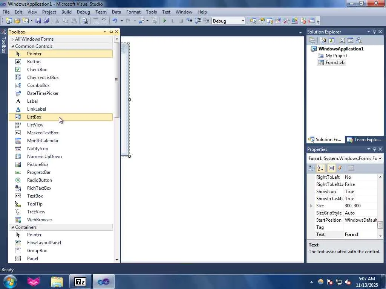Viewport: 386px width, 289px height.
Task: Click Properties icon in Solution Explorer toolbar
Action: coord(312,40)
